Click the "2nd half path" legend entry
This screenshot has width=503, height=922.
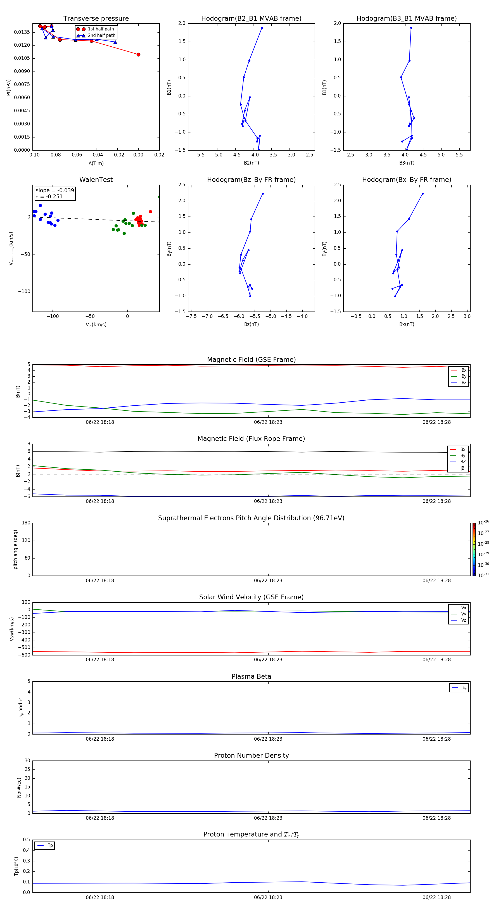[96, 35]
